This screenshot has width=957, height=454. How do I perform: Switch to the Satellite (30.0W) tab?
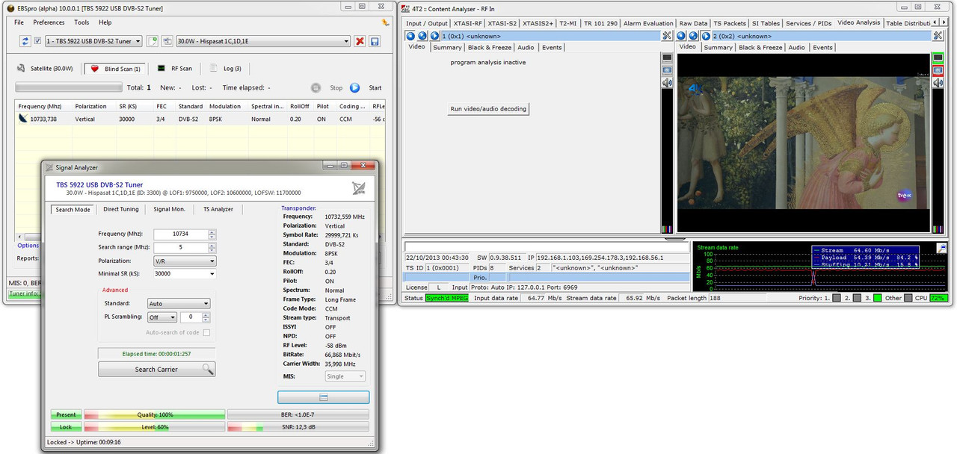[46, 68]
